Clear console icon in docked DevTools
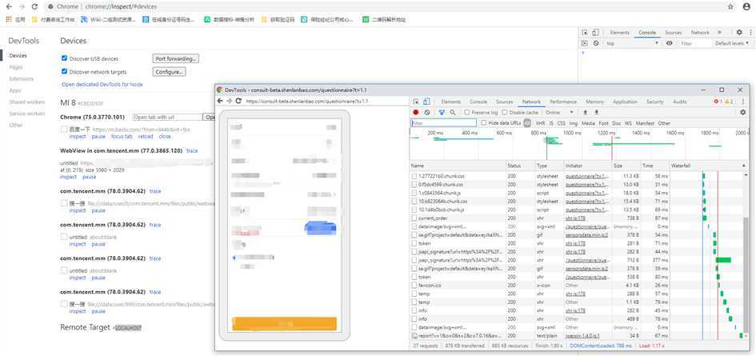This screenshot has width=756, height=356. [596, 43]
